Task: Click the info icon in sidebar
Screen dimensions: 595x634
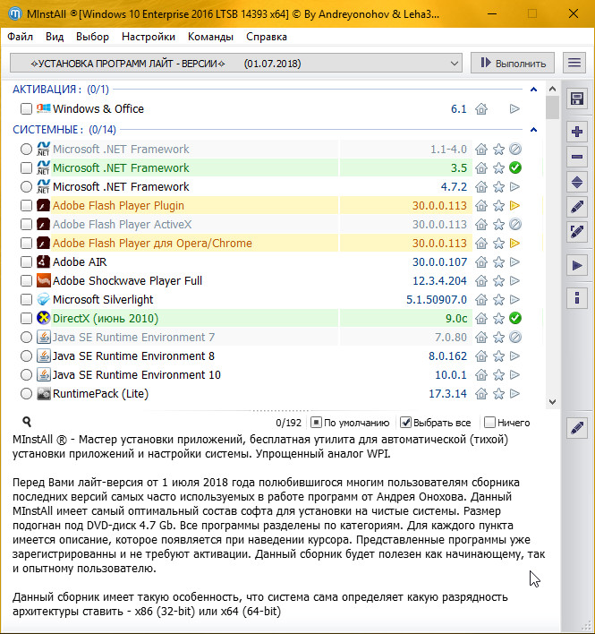Action: pos(577,298)
